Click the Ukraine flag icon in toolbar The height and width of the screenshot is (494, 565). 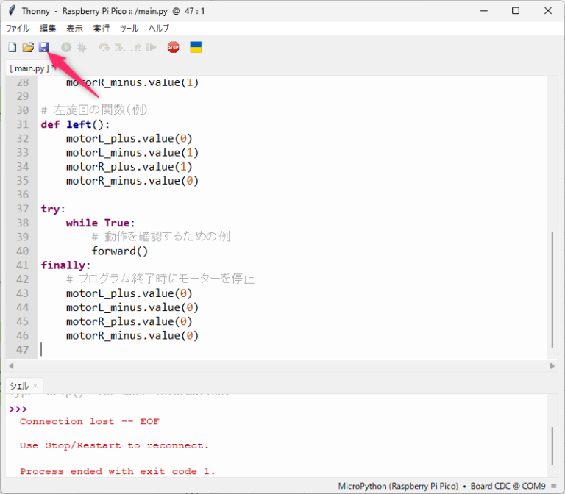tap(196, 48)
